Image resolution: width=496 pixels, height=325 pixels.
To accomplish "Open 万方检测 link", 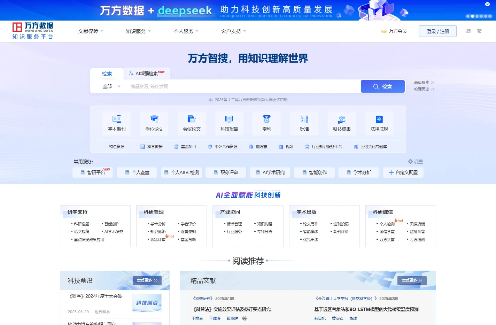I will point(417,240).
